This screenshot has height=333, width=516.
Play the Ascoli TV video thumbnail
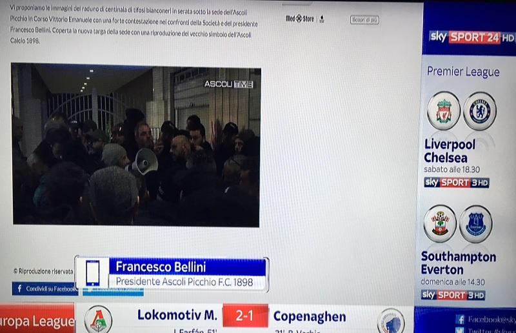pyautogui.click(x=136, y=145)
